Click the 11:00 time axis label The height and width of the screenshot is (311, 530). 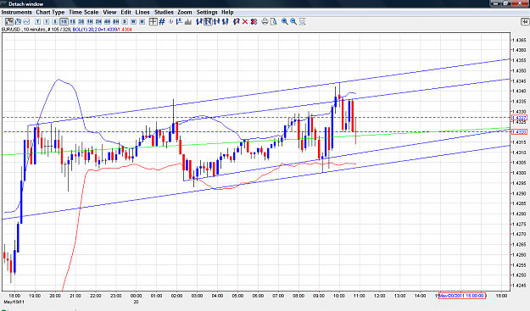359,296
